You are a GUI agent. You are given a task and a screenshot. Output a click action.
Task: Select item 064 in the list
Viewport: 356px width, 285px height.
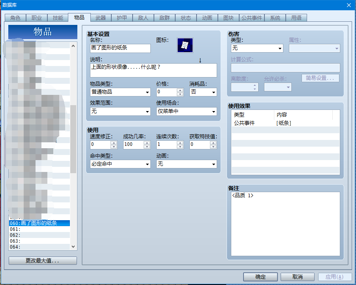tap(39, 247)
